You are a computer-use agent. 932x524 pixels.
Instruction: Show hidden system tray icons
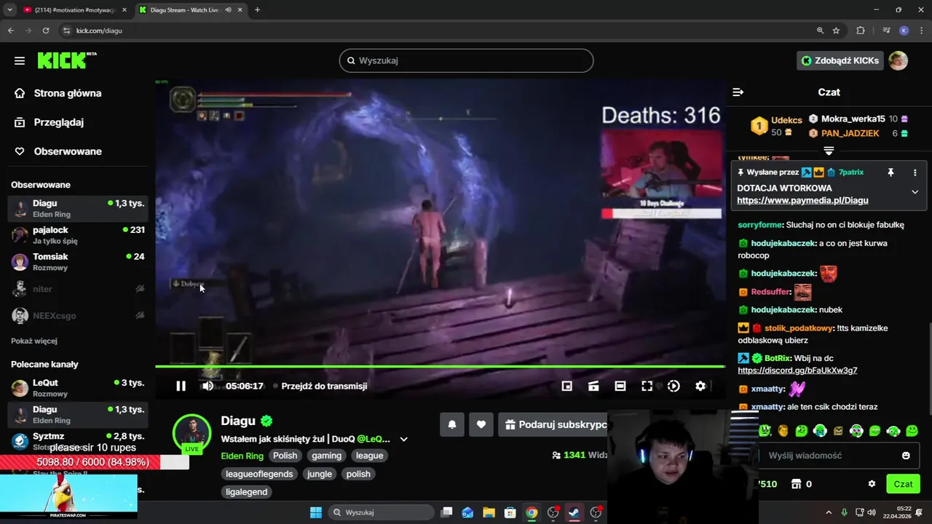(x=829, y=512)
